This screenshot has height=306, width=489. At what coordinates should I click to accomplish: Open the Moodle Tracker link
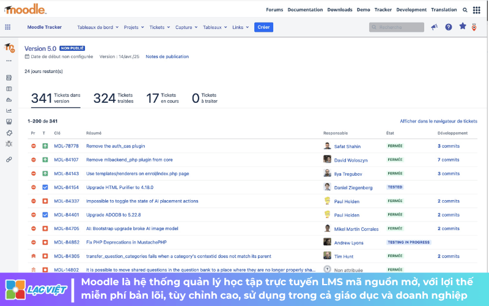point(44,27)
